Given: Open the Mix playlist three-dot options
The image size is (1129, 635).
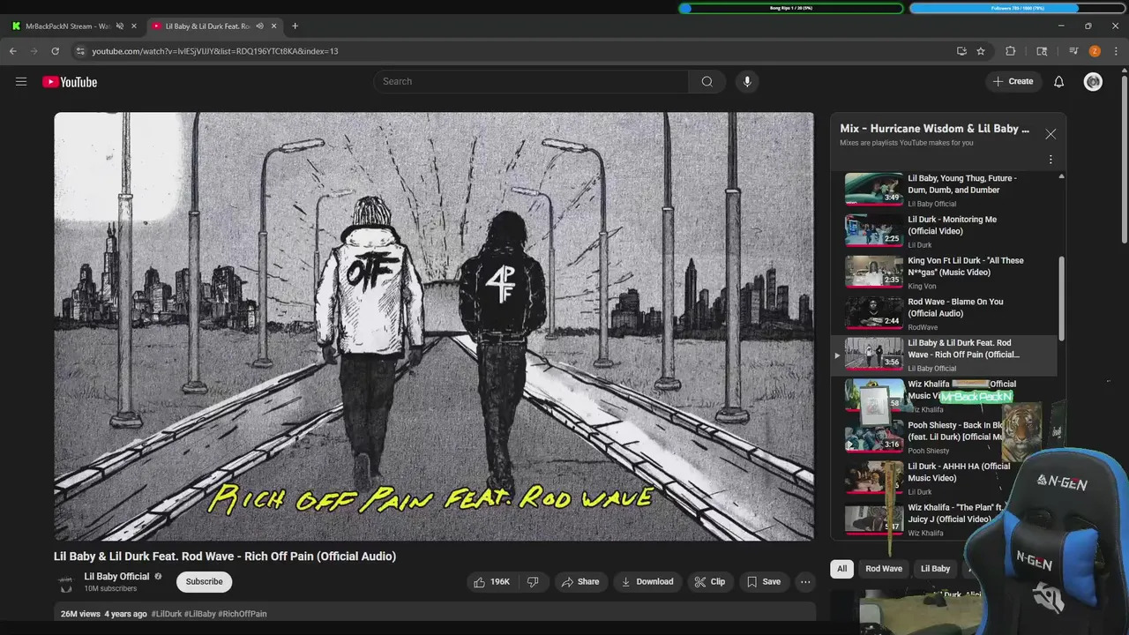Looking at the screenshot, I should [1050, 160].
